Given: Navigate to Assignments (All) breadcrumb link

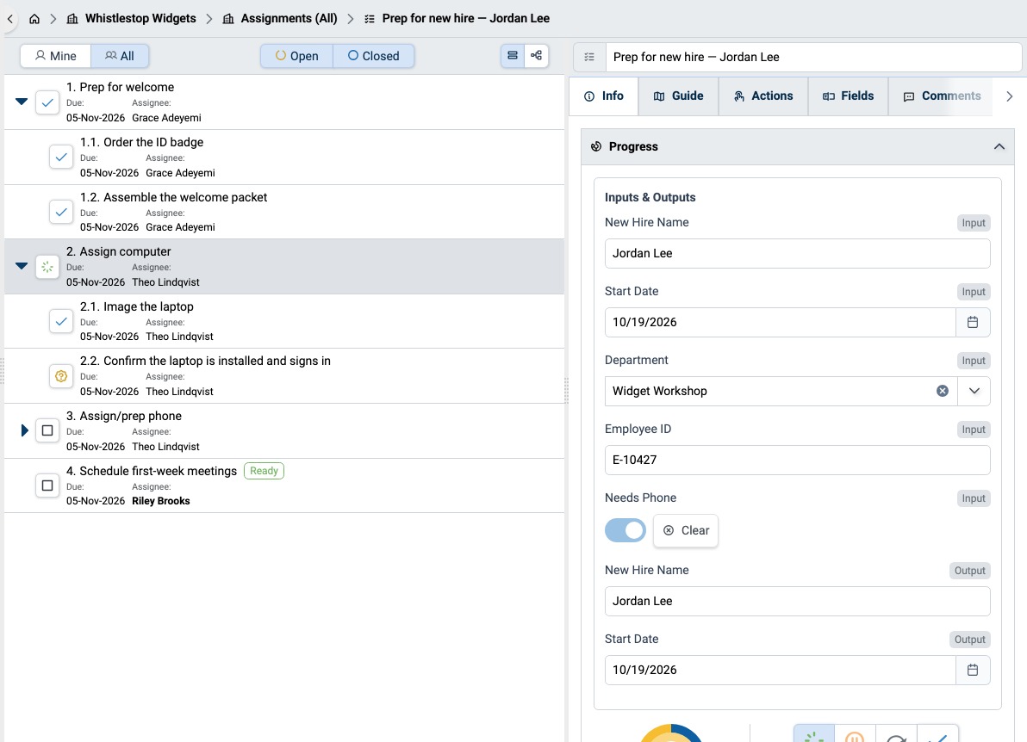Looking at the screenshot, I should coord(289,18).
